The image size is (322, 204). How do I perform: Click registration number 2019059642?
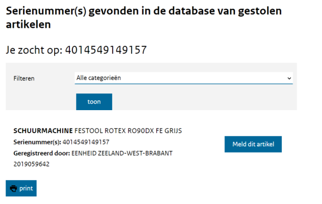click(32, 164)
